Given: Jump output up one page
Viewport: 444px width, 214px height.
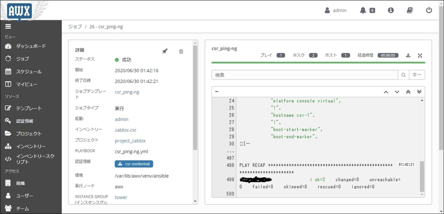Looking at the screenshot, I should 386,92.
